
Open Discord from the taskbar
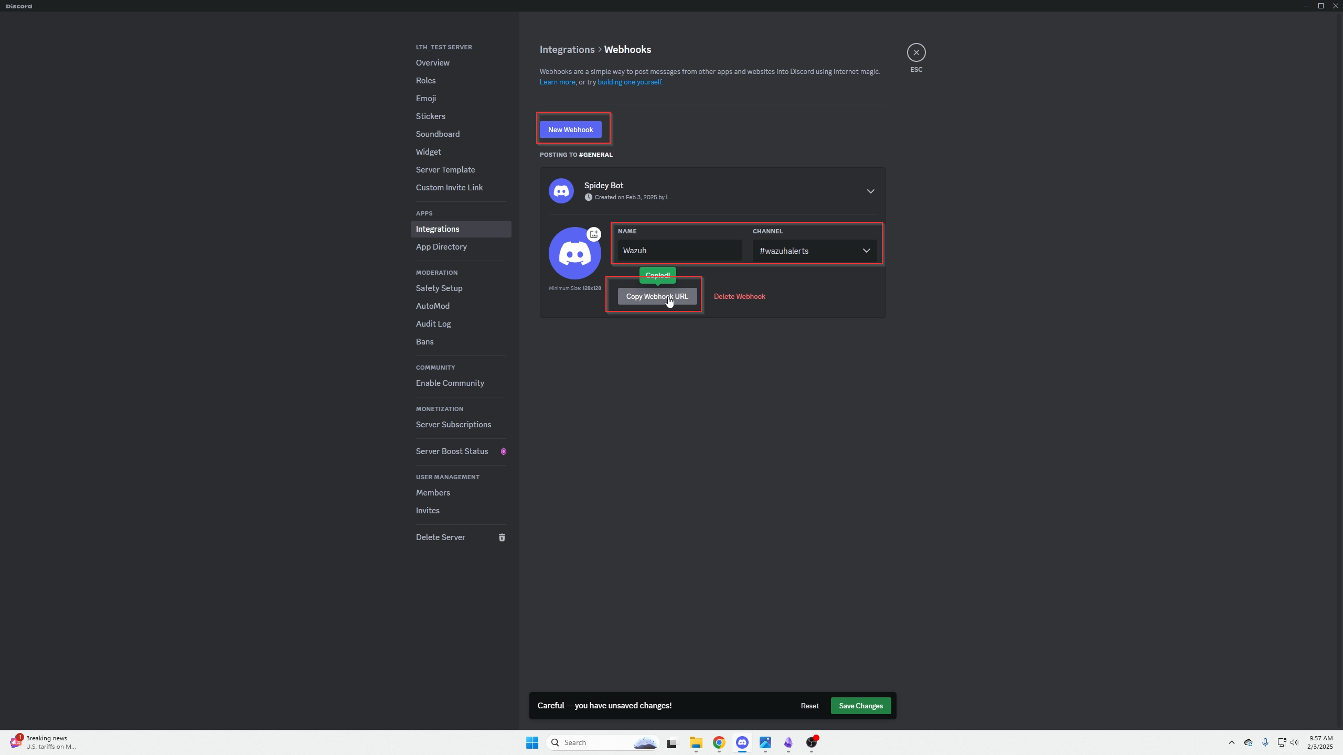pyautogui.click(x=742, y=742)
